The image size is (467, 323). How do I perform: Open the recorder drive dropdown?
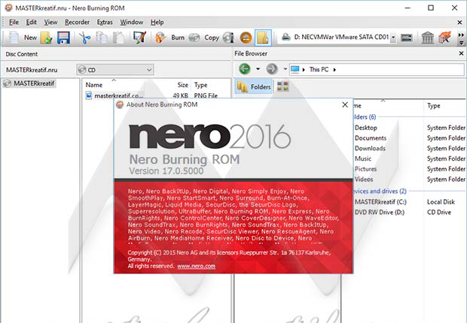393,38
